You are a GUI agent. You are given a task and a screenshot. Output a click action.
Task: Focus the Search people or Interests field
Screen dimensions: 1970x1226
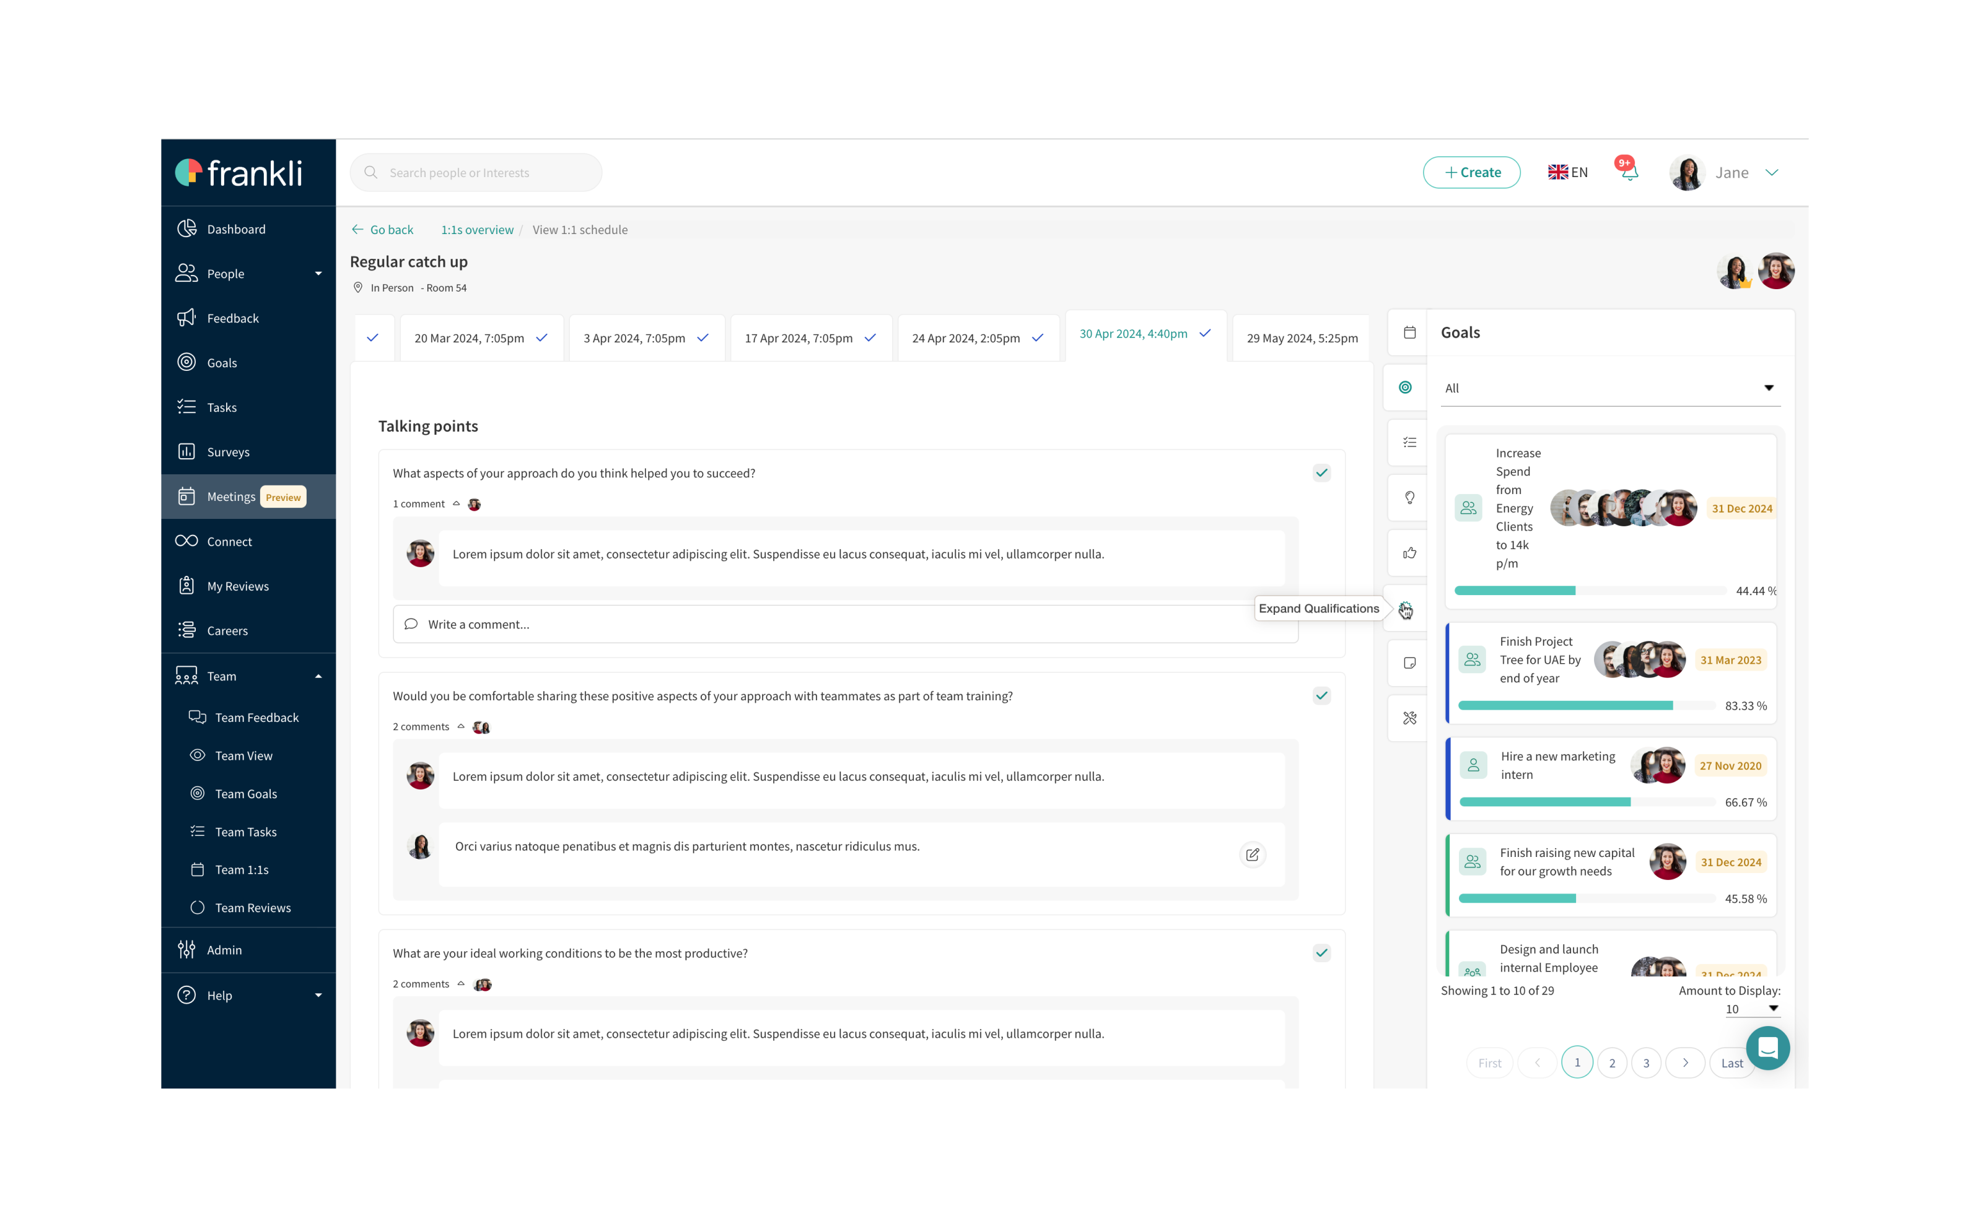[476, 173]
